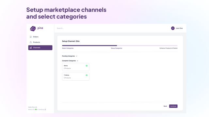Image resolution: width=209 pixels, height=117 pixels.
Task: Collapse the Complete Categories chevron
Action: coord(77,61)
